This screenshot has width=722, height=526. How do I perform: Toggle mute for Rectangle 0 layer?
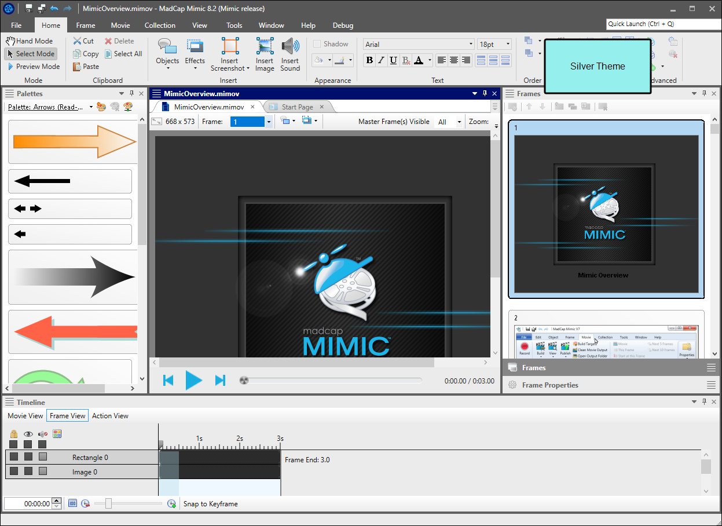(42, 457)
